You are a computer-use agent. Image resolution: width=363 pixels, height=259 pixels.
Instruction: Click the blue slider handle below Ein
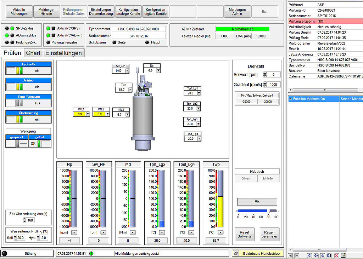[x=269, y=211]
